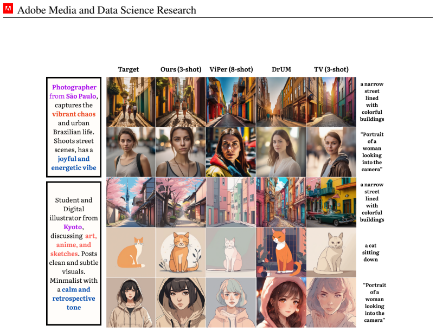Select Target photo portrait woman in tank top
Image resolution: width=436 pixels, height=331 pixels.
click(131, 152)
